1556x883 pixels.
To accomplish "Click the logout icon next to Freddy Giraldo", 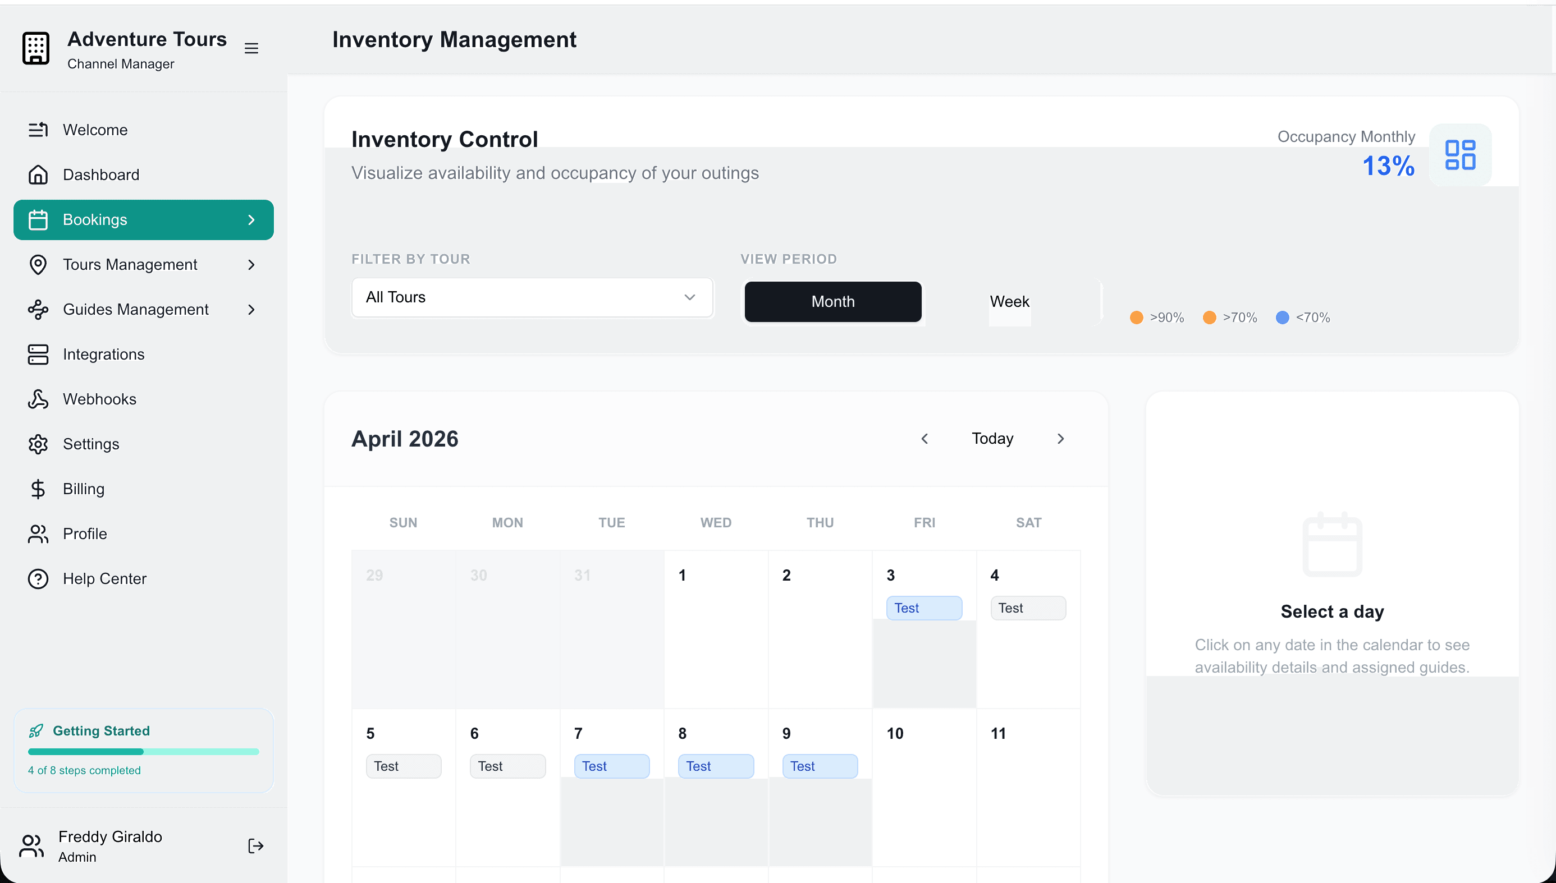I will coord(255,846).
